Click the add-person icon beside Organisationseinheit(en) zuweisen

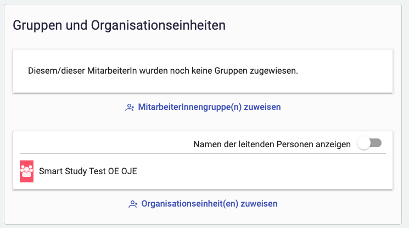(132, 204)
